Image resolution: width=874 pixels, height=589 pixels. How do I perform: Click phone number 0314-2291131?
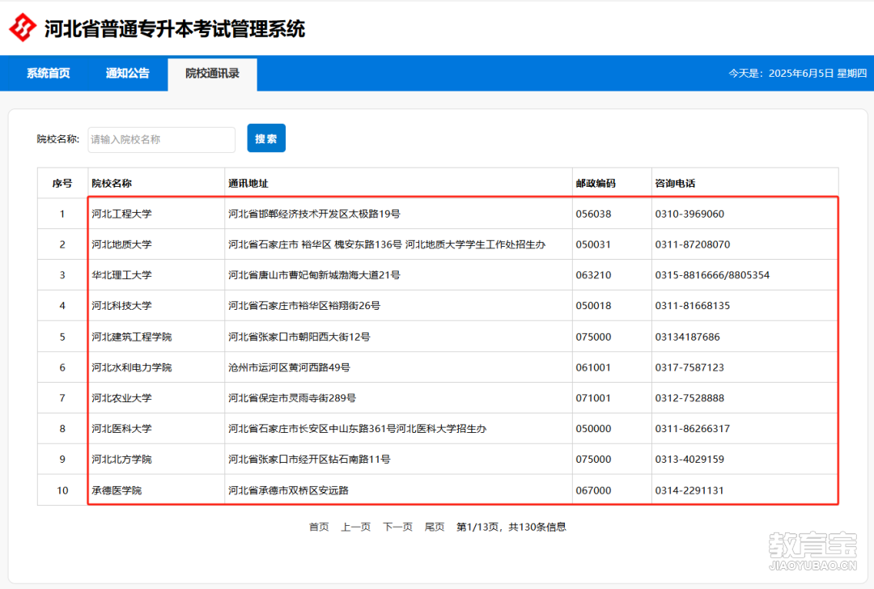pos(689,491)
